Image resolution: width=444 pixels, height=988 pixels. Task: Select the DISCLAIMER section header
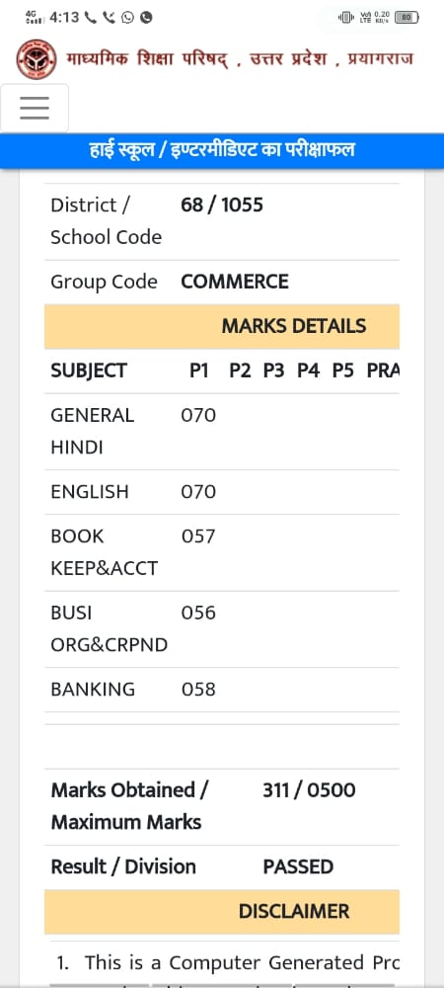pyautogui.click(x=222, y=912)
